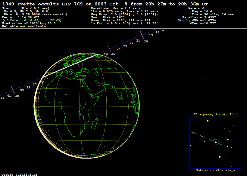Select the 'RA = 0 9 28.0836 (astrometric)' line

pos(36,14)
